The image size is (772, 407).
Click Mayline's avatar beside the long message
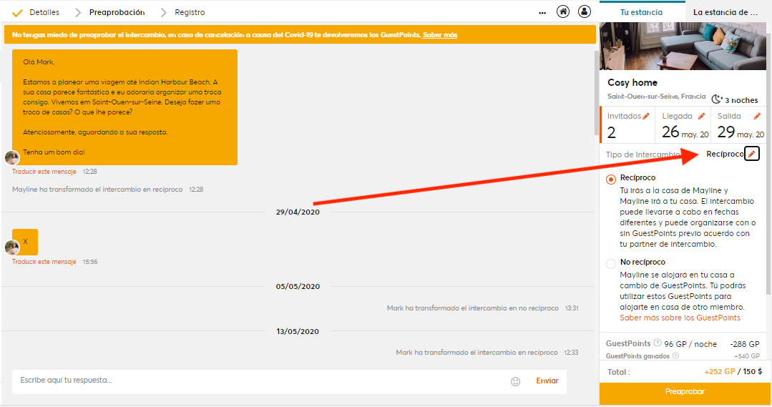click(x=12, y=158)
